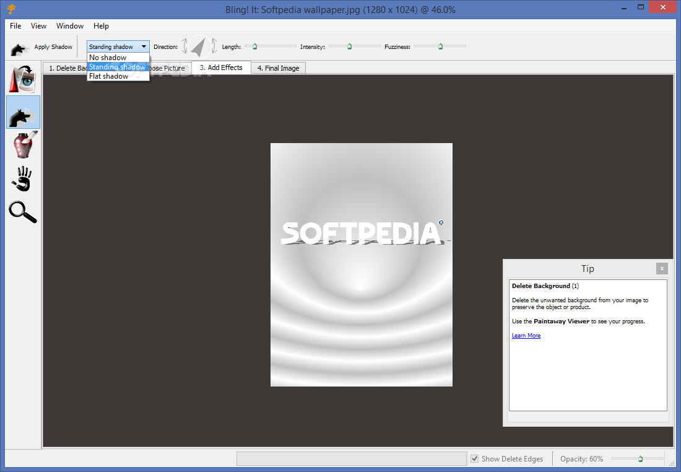The image size is (681, 472).
Task: Select the hand pan tool
Action: pyautogui.click(x=22, y=178)
